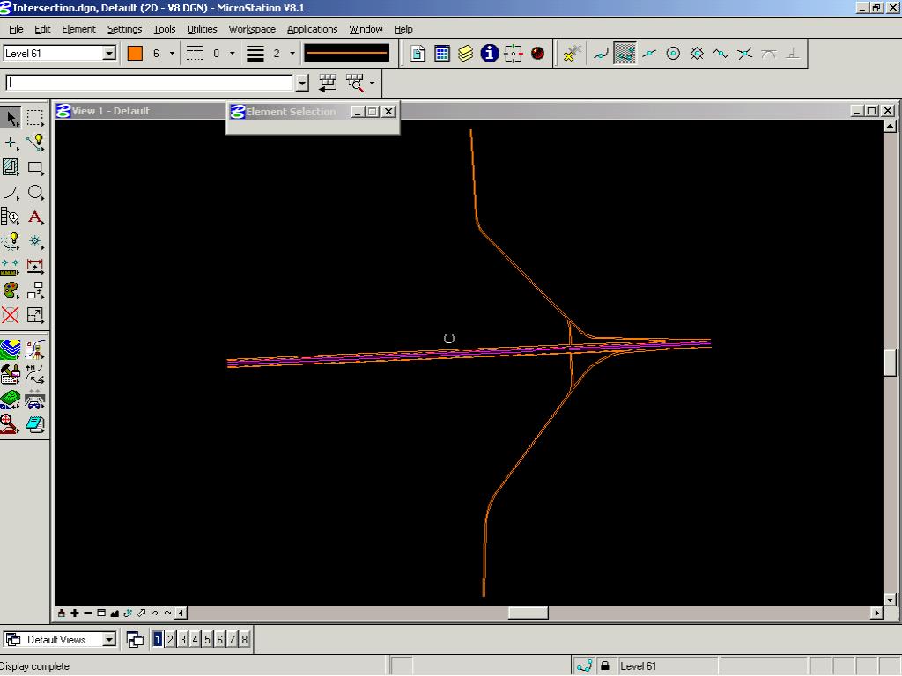Open the Settings menu

[124, 29]
